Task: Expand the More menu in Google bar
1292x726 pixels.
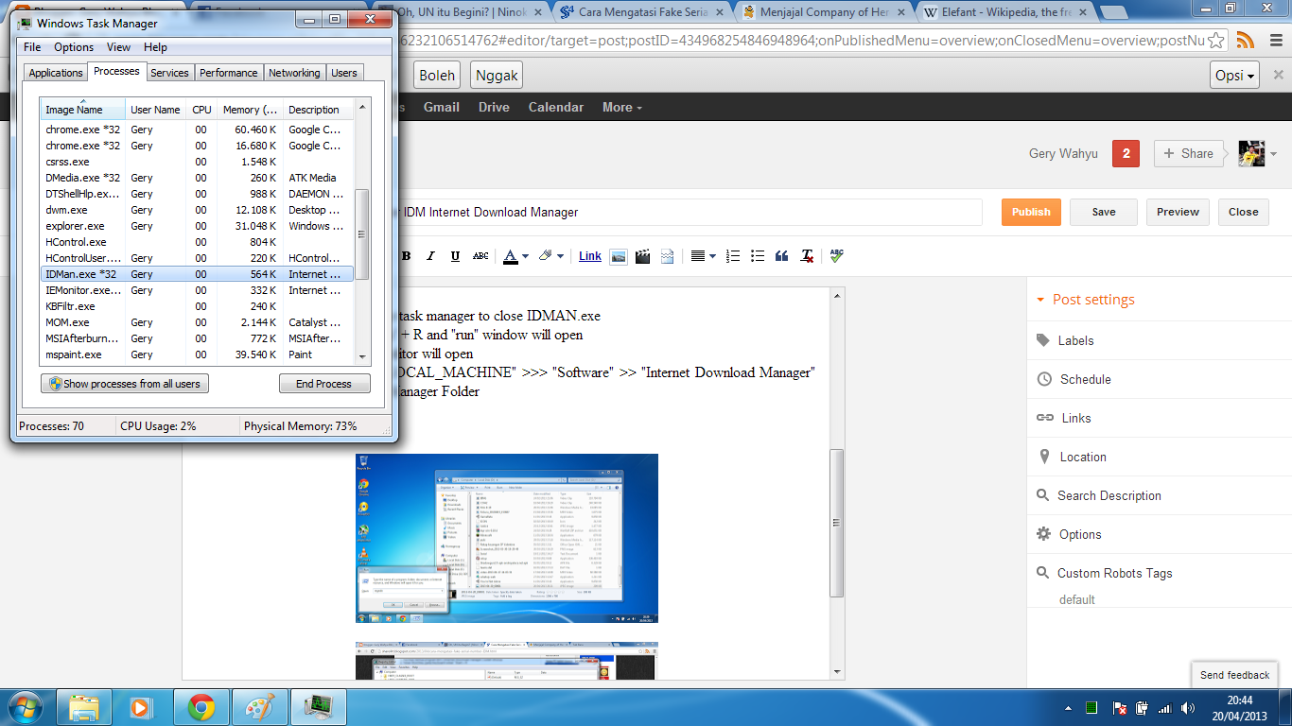Action: (x=622, y=107)
